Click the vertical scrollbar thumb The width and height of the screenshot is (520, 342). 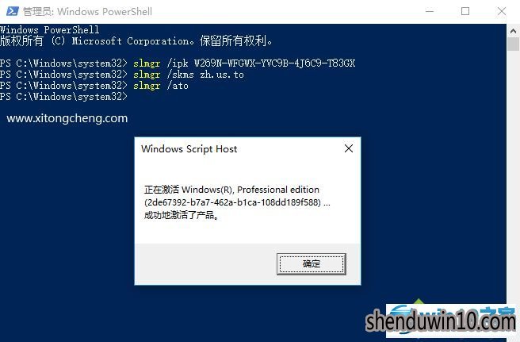coord(514,44)
